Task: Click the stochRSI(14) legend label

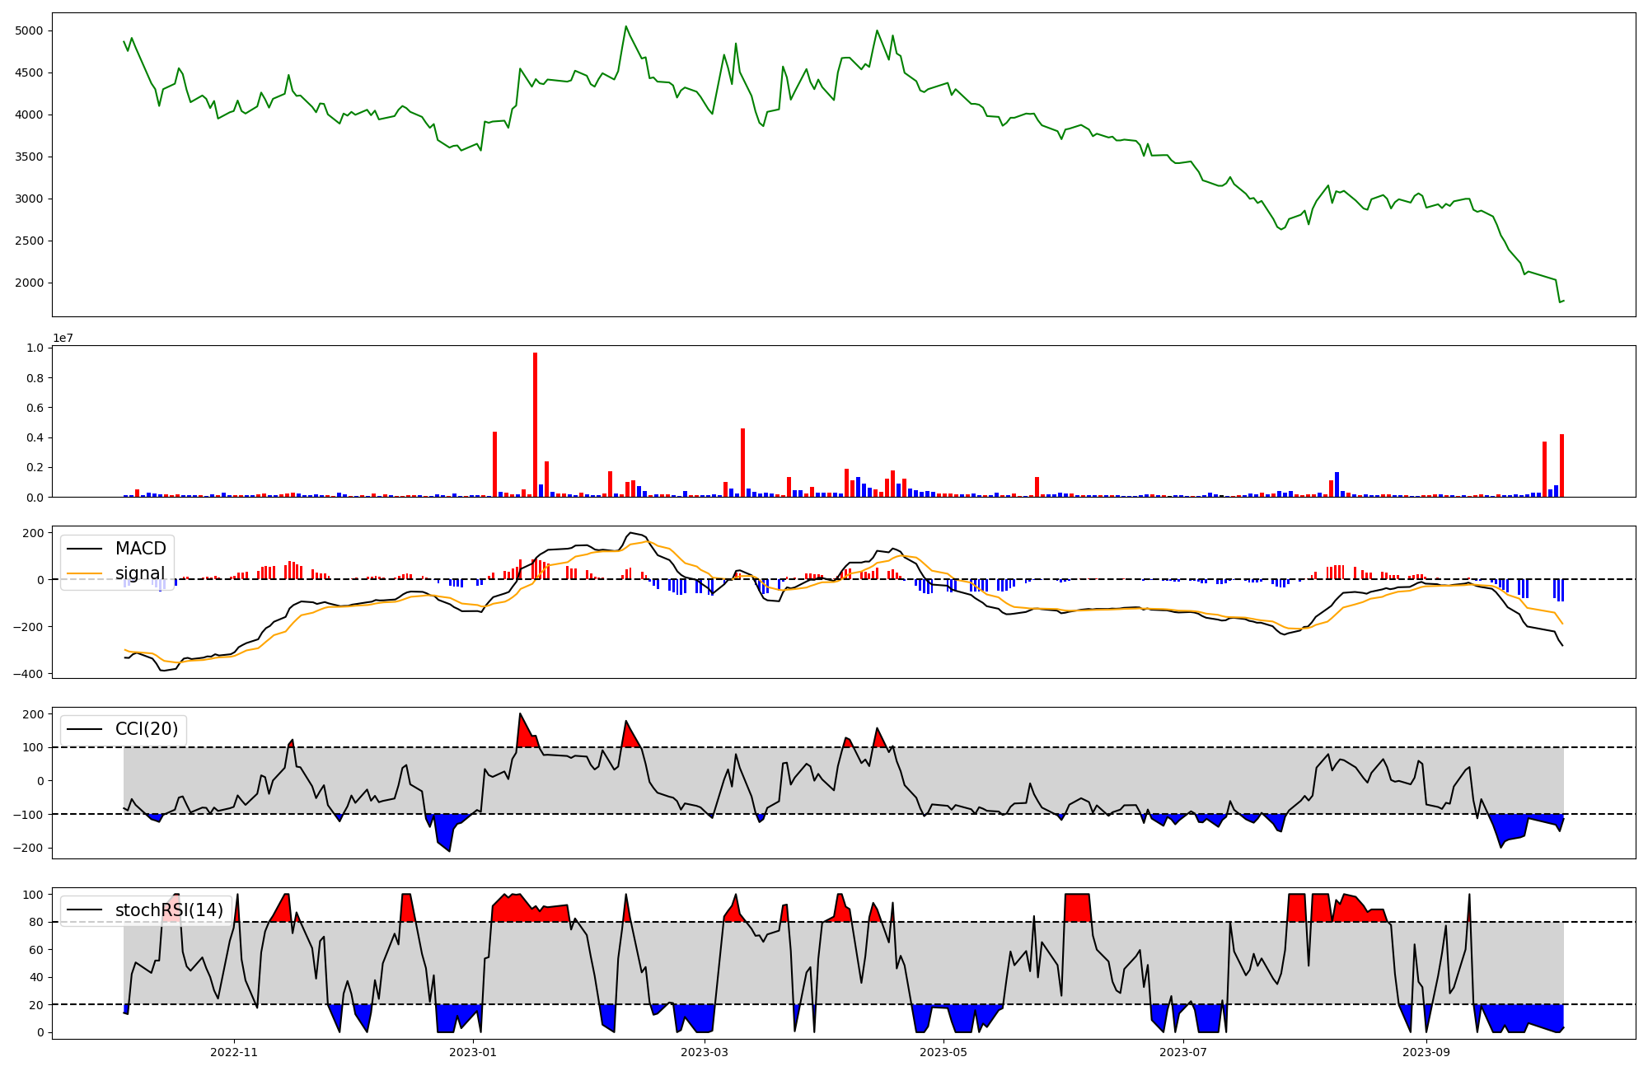Action: tap(169, 910)
